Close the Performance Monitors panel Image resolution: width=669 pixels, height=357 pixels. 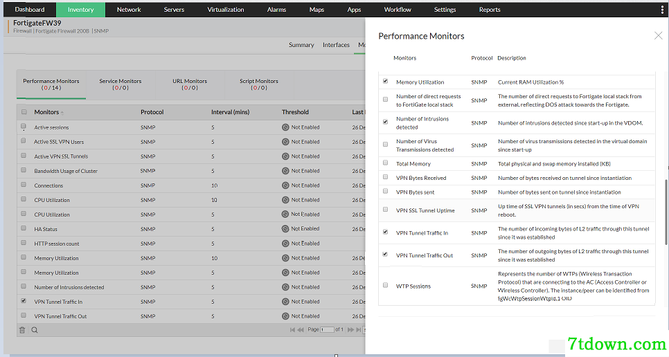(659, 36)
